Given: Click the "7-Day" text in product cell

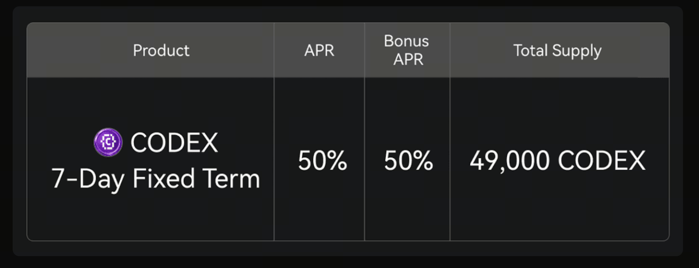Looking at the screenshot, I should (x=87, y=179).
